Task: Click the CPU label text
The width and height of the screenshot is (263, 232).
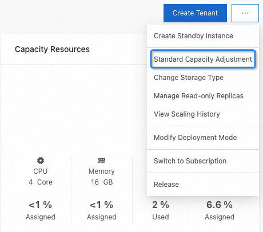Action: (41, 171)
